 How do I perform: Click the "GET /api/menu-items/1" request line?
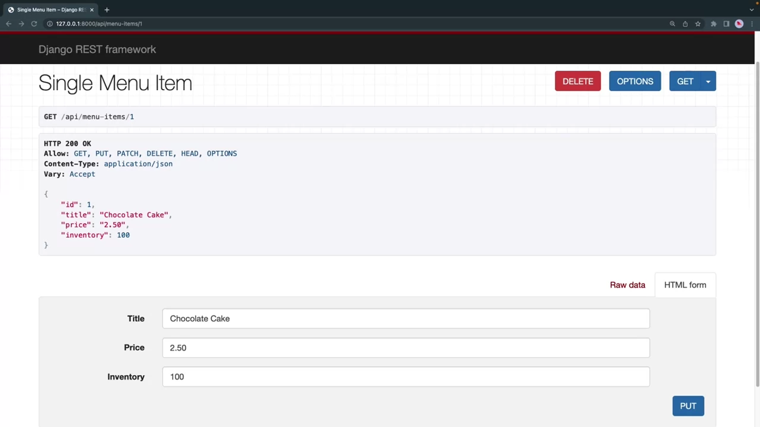89,117
